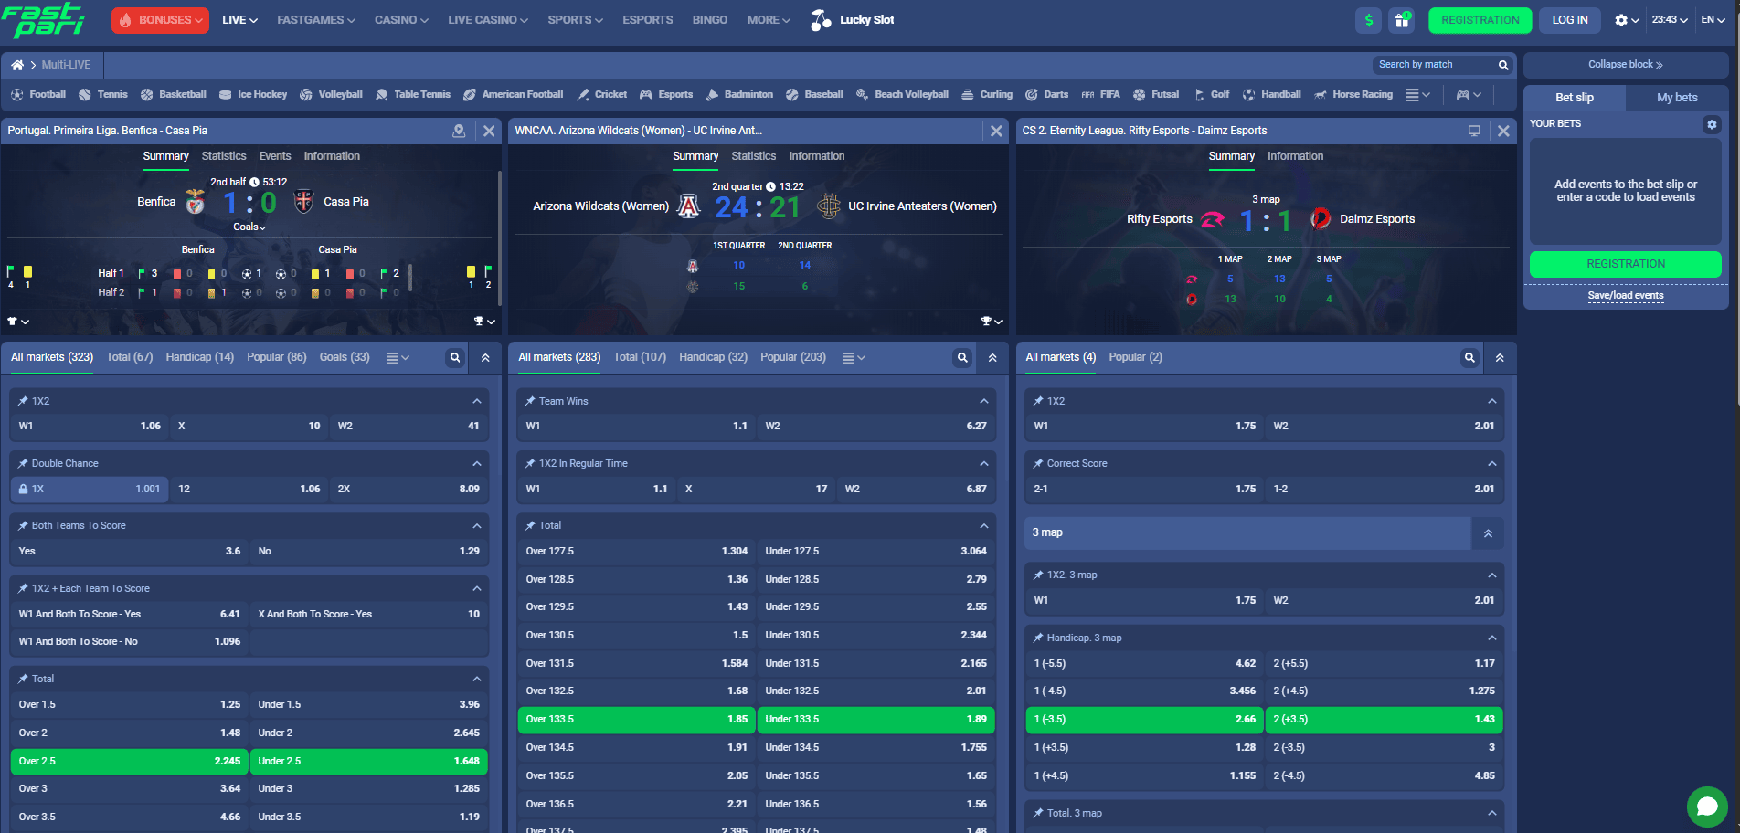
Task: Open the bet slip settings gear
Action: pos(1712,124)
